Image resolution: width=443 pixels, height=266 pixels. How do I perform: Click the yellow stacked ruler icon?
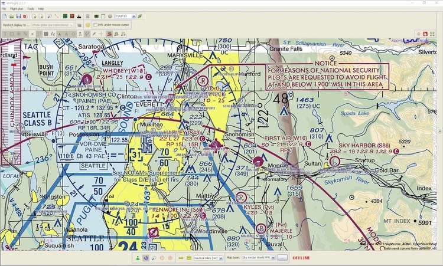(x=189, y=258)
